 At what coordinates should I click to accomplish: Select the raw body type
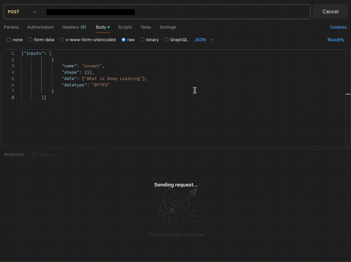click(x=128, y=40)
